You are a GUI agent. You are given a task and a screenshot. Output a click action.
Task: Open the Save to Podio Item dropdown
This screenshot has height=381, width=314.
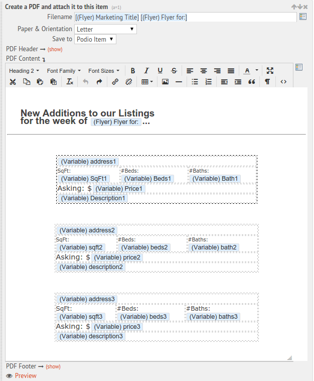click(x=95, y=39)
